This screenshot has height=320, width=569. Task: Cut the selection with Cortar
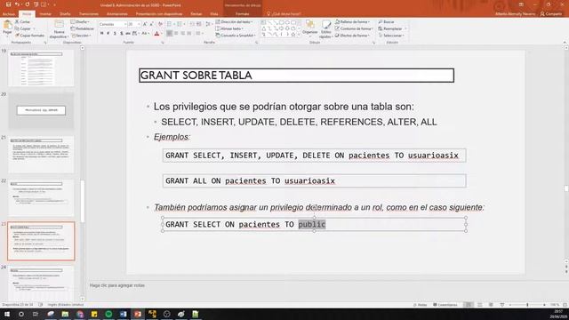[x=22, y=21]
